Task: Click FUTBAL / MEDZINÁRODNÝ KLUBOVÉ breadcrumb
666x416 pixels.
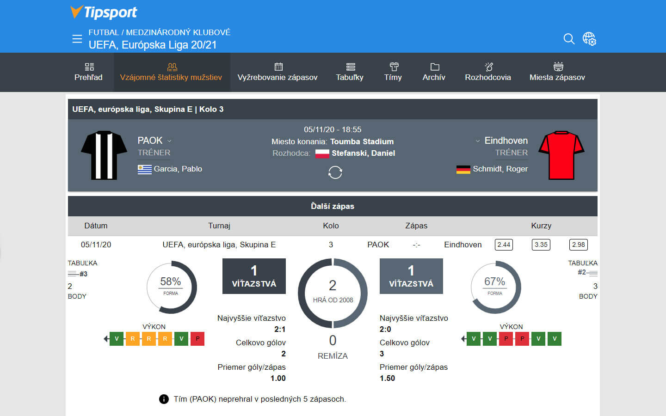Action: [160, 32]
